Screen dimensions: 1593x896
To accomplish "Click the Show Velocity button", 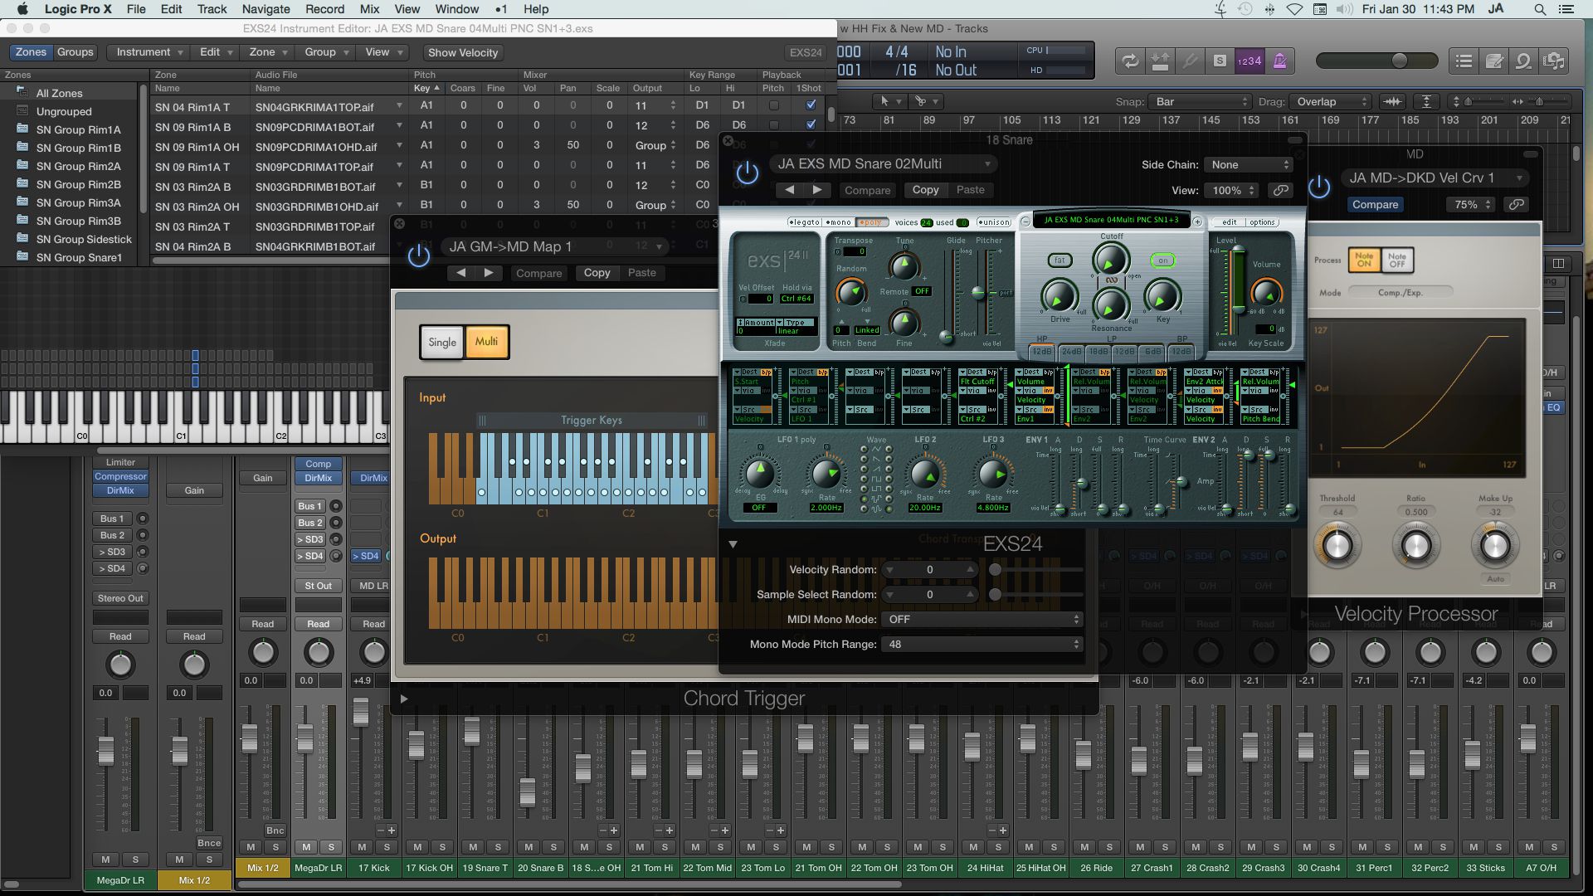I will pos(463,52).
